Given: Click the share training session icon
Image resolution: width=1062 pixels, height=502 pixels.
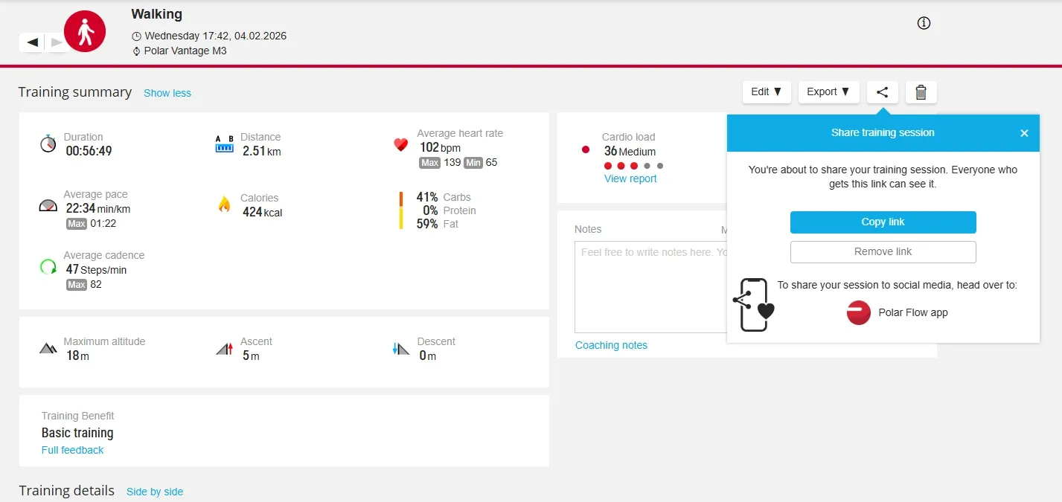Looking at the screenshot, I should pyautogui.click(x=882, y=92).
